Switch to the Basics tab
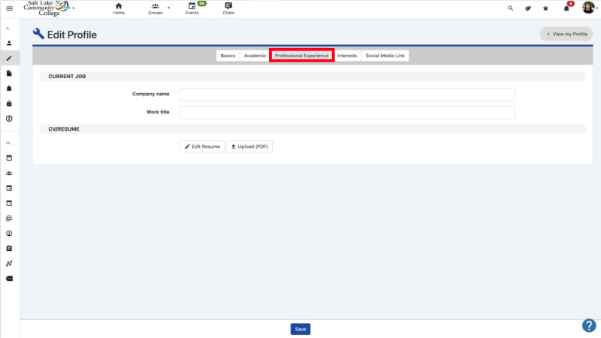 coord(228,56)
